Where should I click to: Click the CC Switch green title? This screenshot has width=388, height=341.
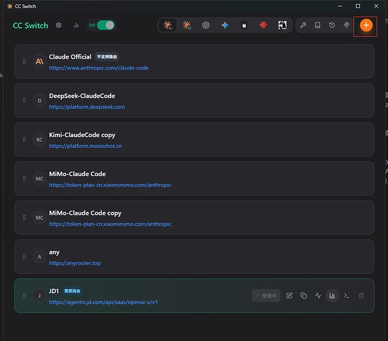[31, 25]
